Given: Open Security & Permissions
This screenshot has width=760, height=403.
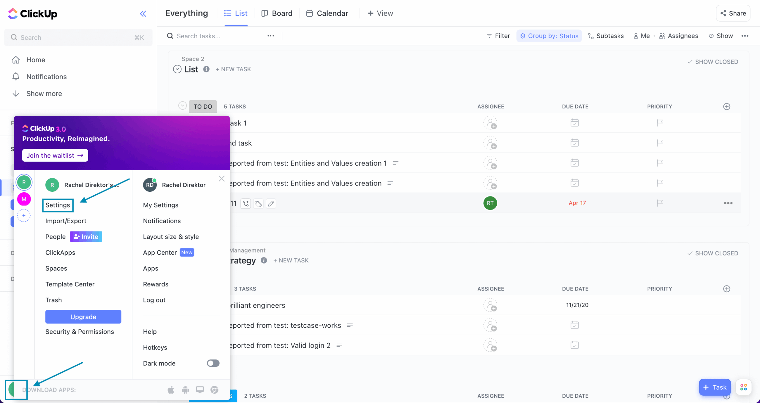Looking at the screenshot, I should click(x=80, y=332).
